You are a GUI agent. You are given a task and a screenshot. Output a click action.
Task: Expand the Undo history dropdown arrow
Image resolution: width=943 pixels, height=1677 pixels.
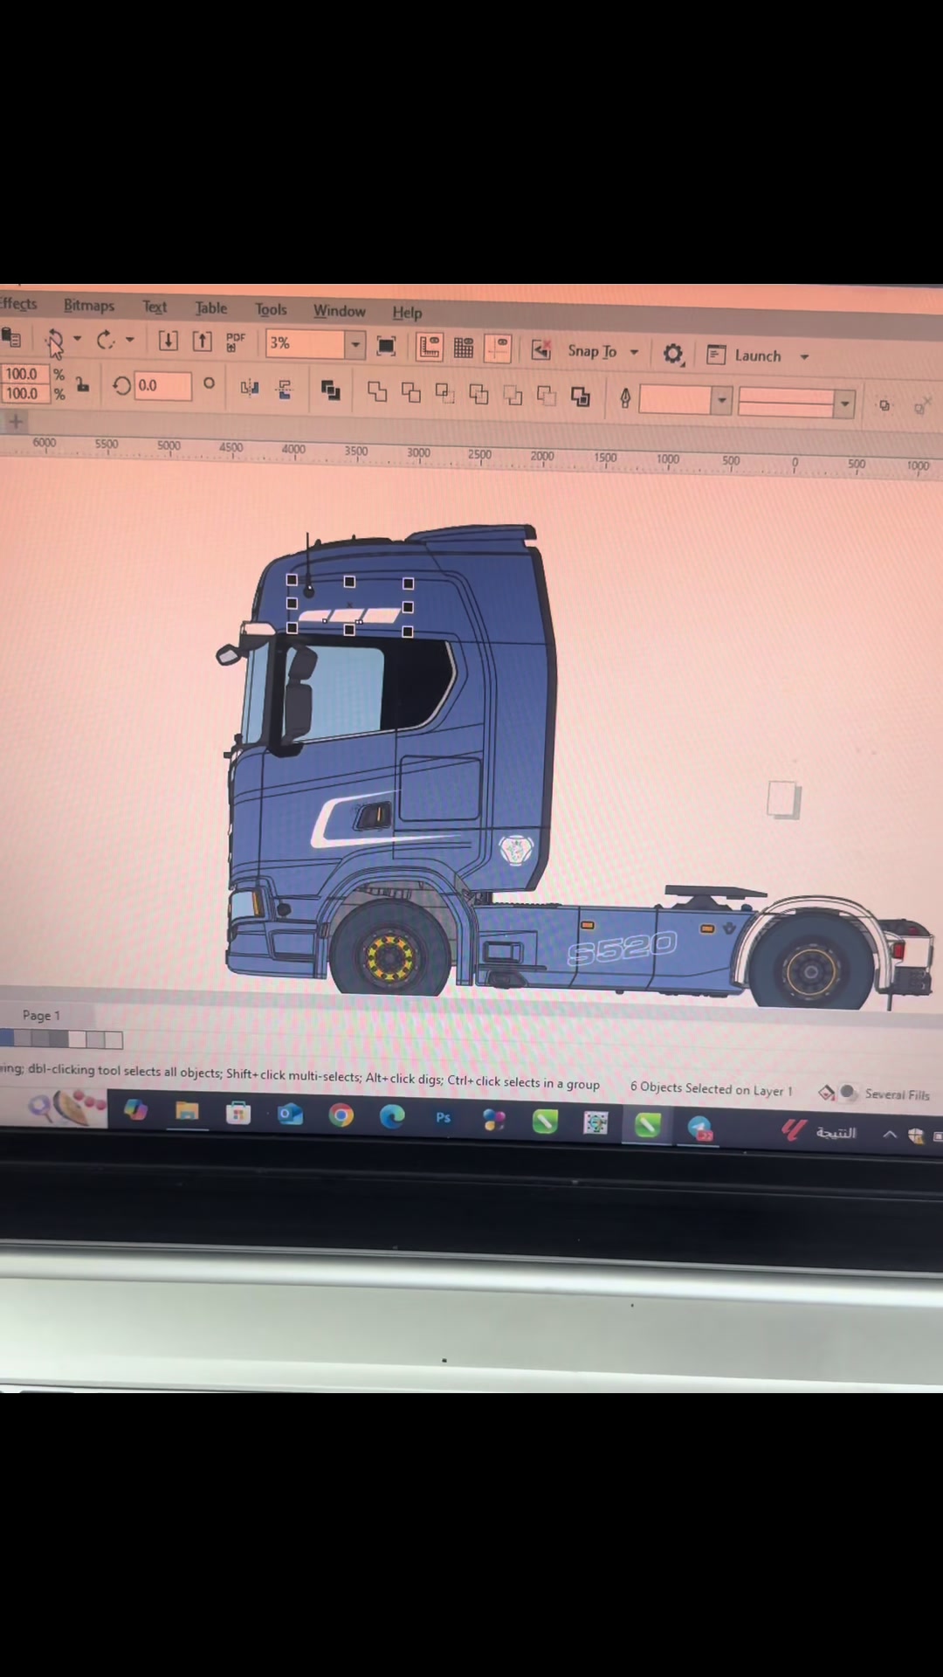77,339
